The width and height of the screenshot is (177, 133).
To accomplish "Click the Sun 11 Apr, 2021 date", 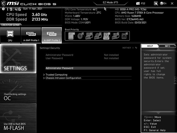I will click(x=33, y=9).
